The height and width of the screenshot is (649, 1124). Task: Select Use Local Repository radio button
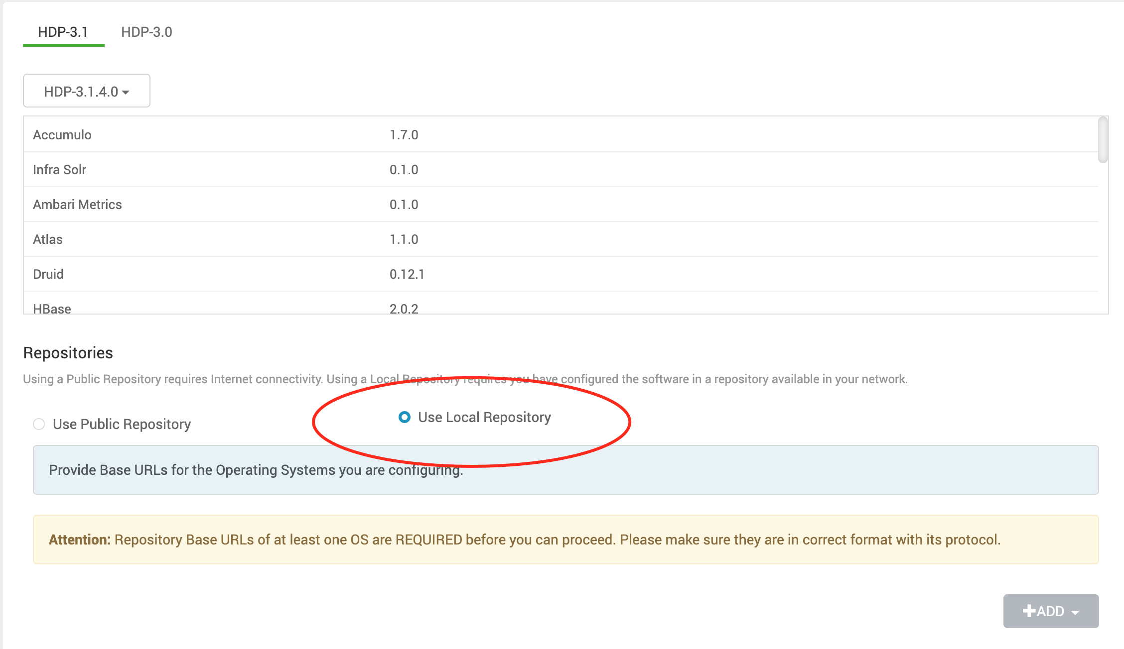tap(405, 417)
